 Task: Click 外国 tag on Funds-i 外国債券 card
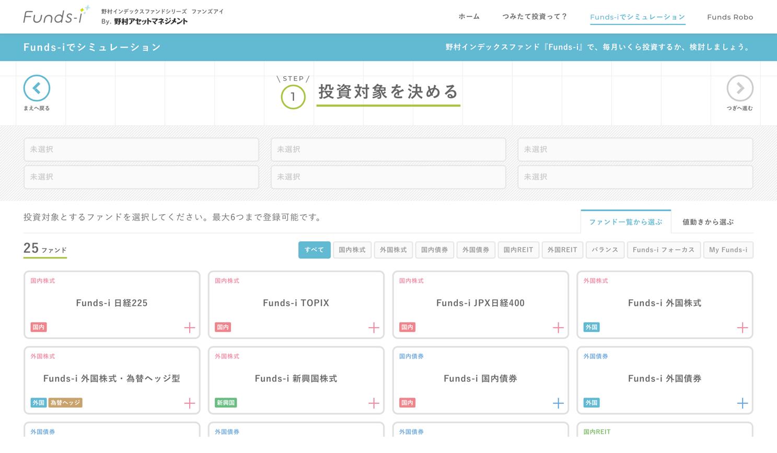tap(592, 402)
